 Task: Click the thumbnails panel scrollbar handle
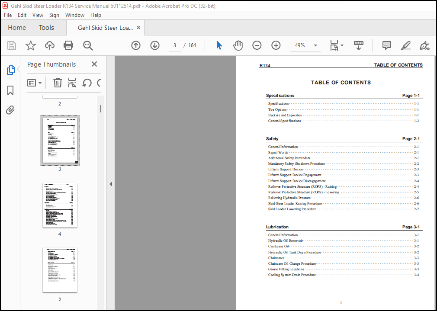point(100,109)
